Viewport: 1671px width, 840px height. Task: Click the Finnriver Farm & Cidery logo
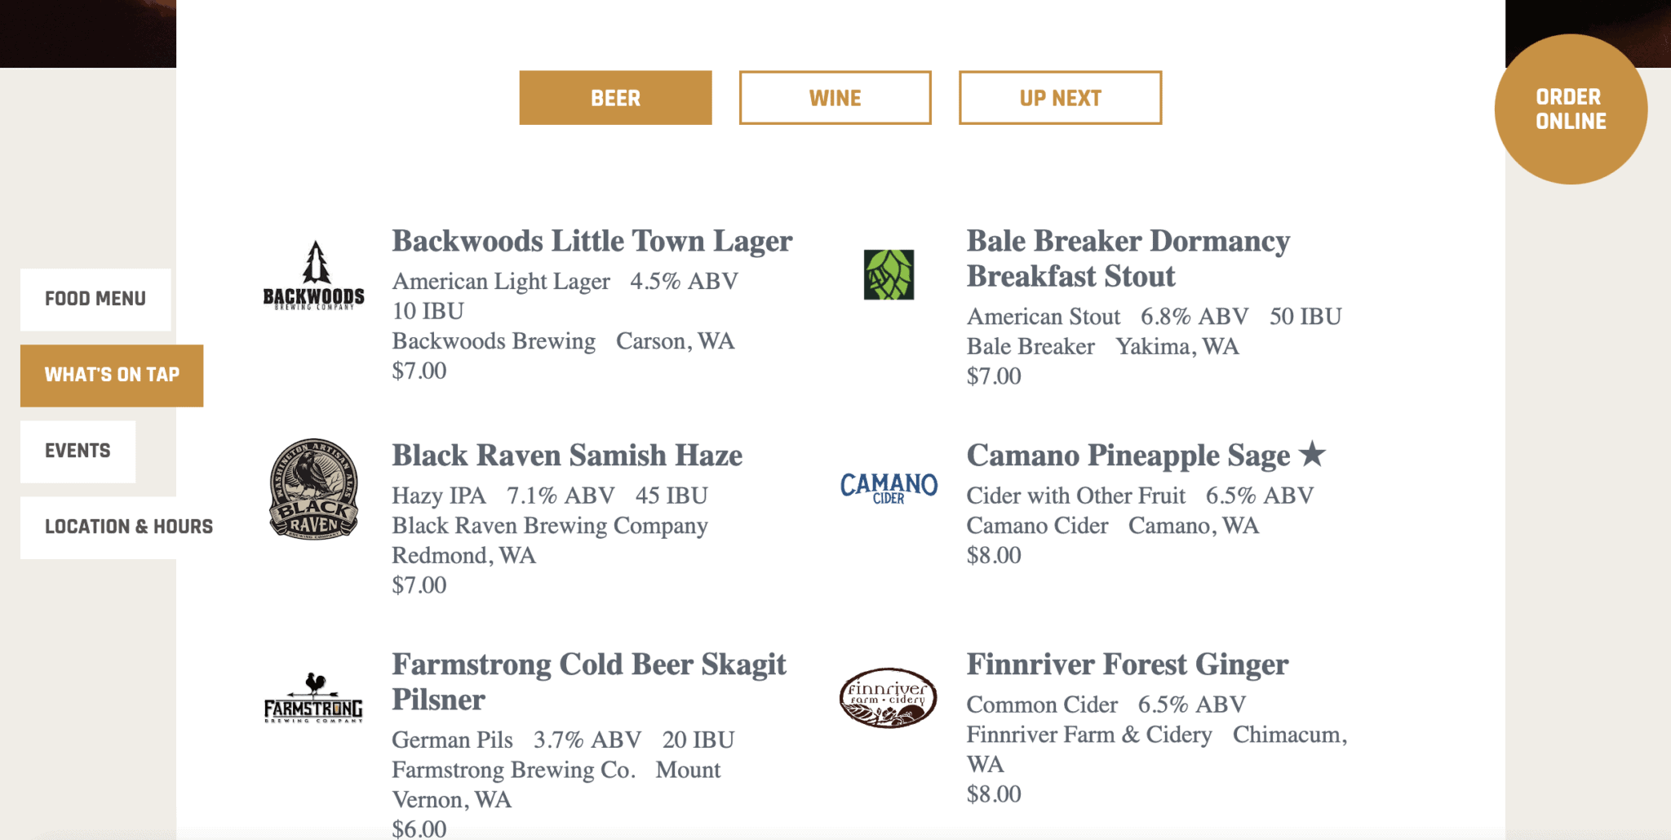(x=889, y=698)
